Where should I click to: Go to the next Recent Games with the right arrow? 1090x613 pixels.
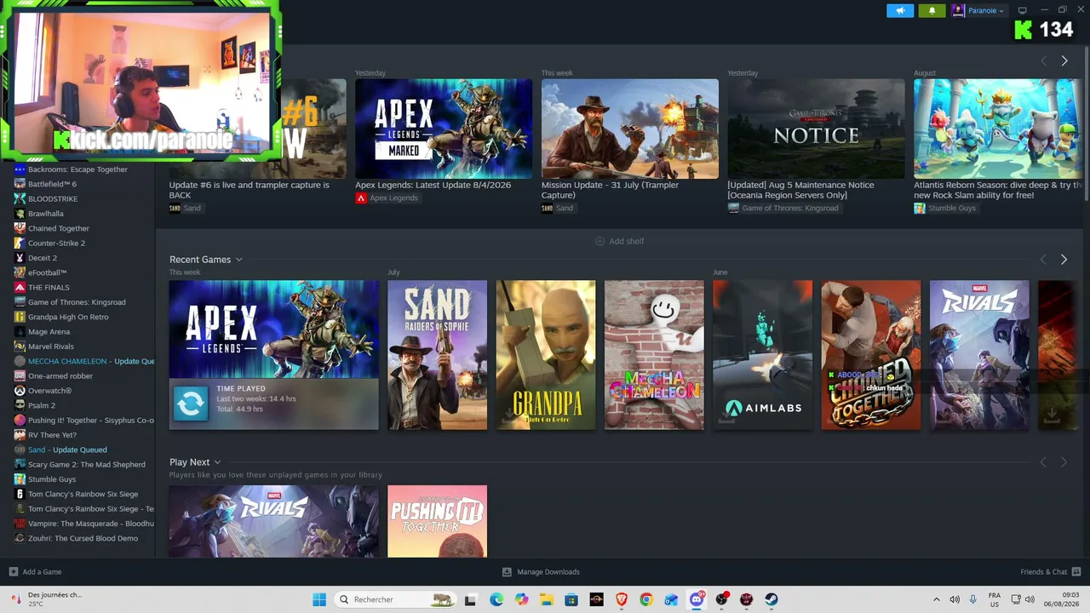(1064, 260)
